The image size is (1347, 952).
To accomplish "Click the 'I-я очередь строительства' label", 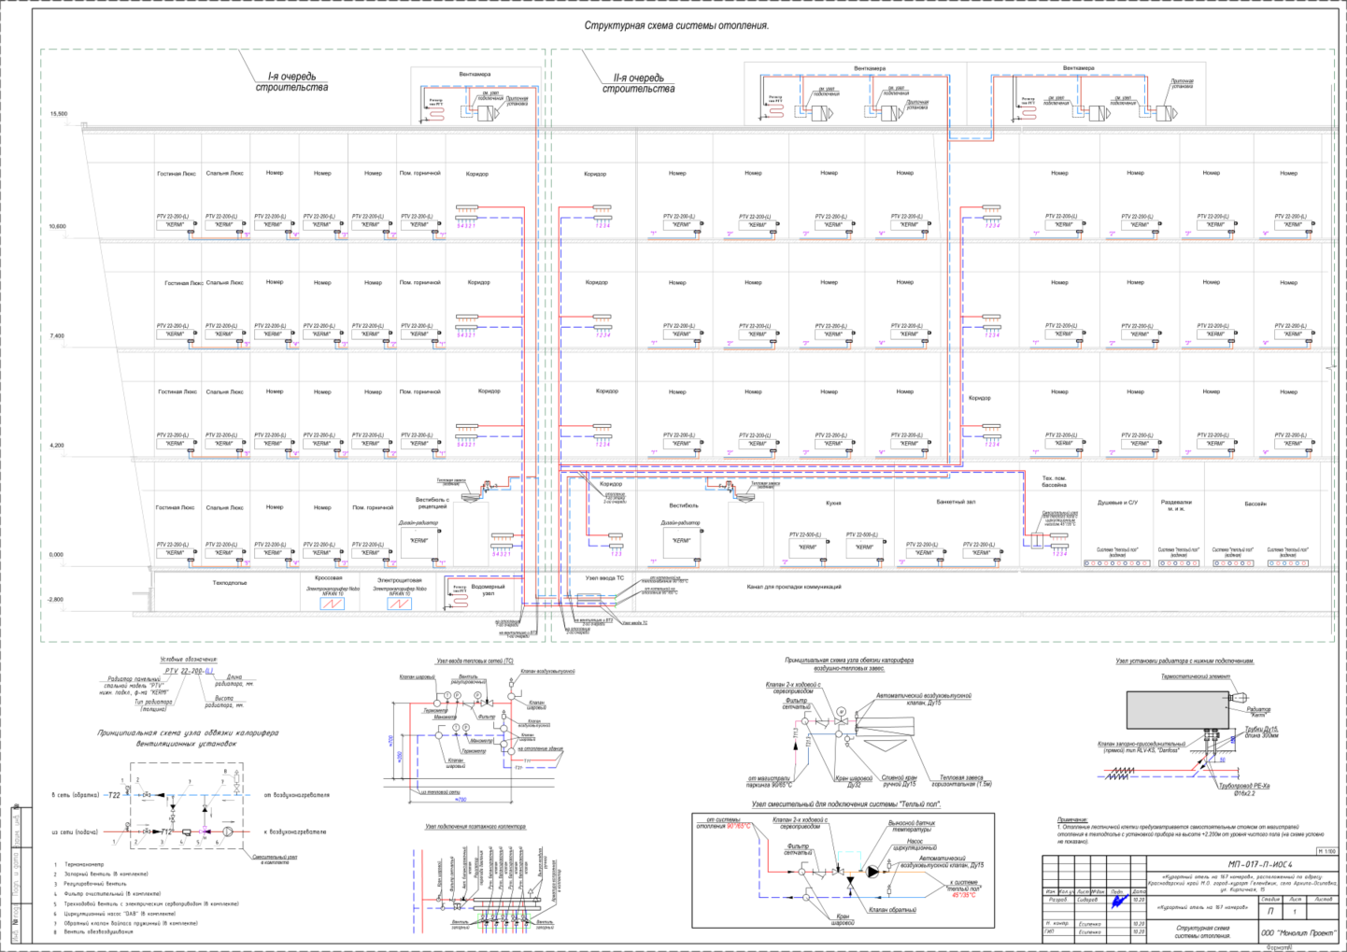I will pyautogui.click(x=292, y=81).
